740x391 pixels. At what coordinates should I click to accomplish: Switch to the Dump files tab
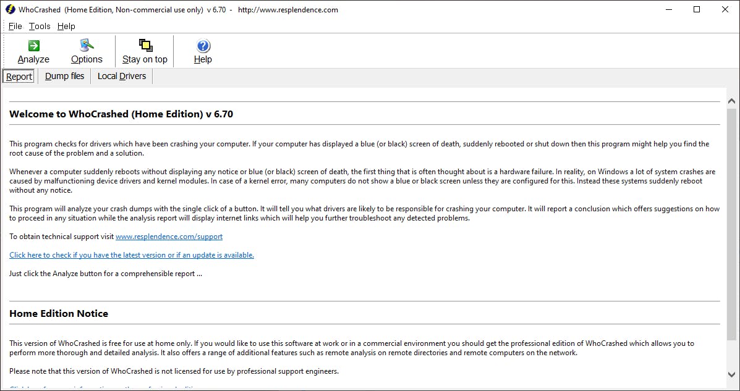point(64,76)
